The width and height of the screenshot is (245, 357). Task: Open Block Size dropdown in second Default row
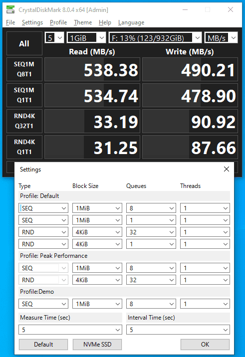pyautogui.click(x=97, y=220)
